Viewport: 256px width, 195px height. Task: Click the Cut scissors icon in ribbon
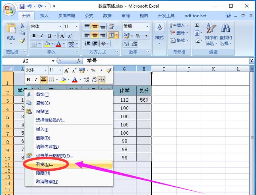pos(22,26)
